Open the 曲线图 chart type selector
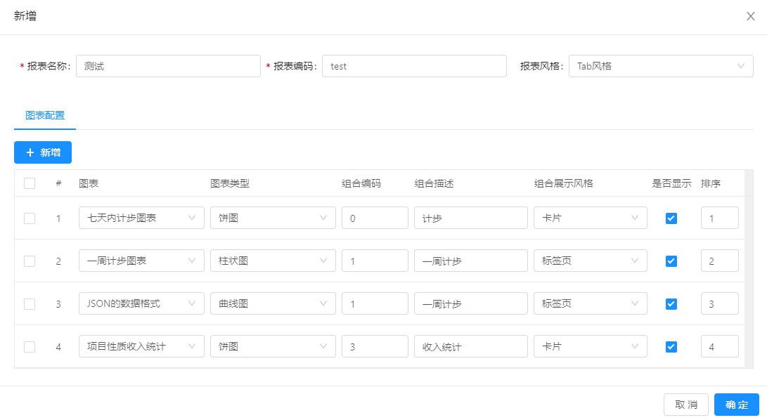The height and width of the screenshot is (420, 767). (273, 304)
